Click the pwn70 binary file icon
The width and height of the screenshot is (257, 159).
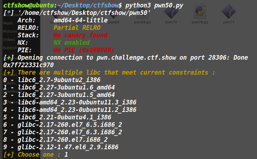click(x=171, y=13)
